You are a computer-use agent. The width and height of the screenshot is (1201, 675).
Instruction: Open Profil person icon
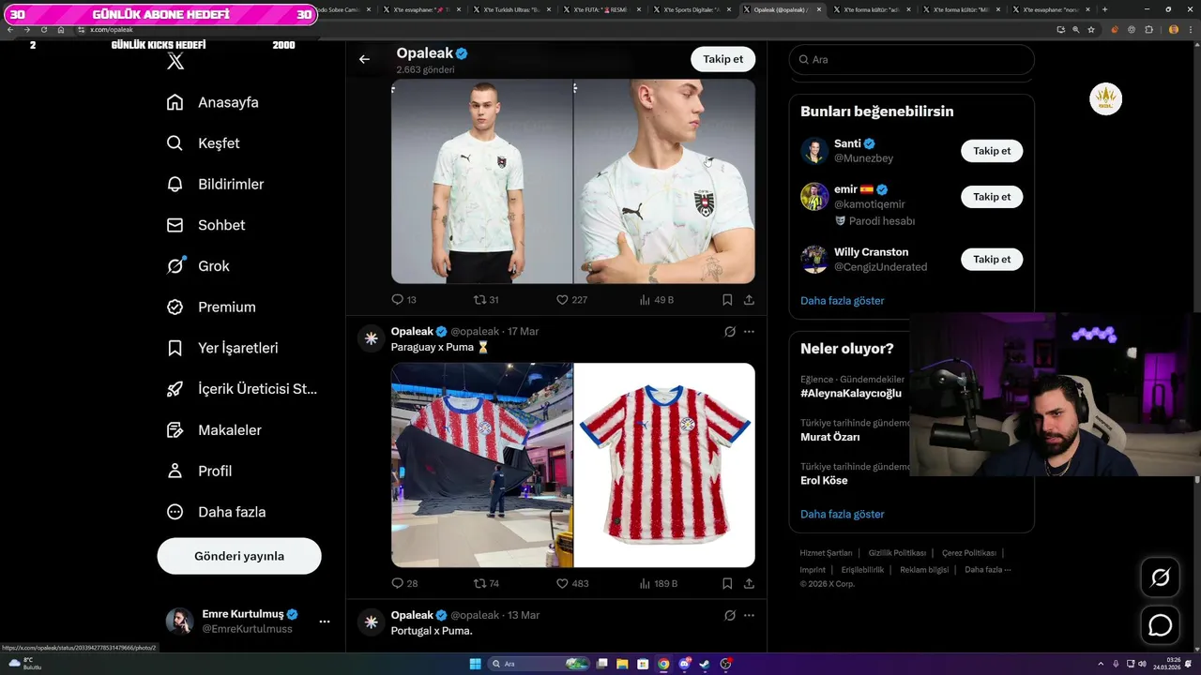[x=175, y=471]
